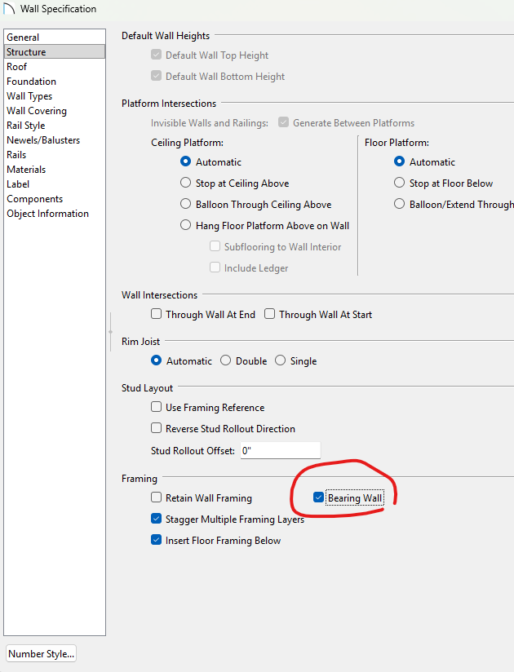Check Reverse Stud Rollout Direction
Image resolution: width=514 pixels, height=672 pixels.
click(x=157, y=428)
